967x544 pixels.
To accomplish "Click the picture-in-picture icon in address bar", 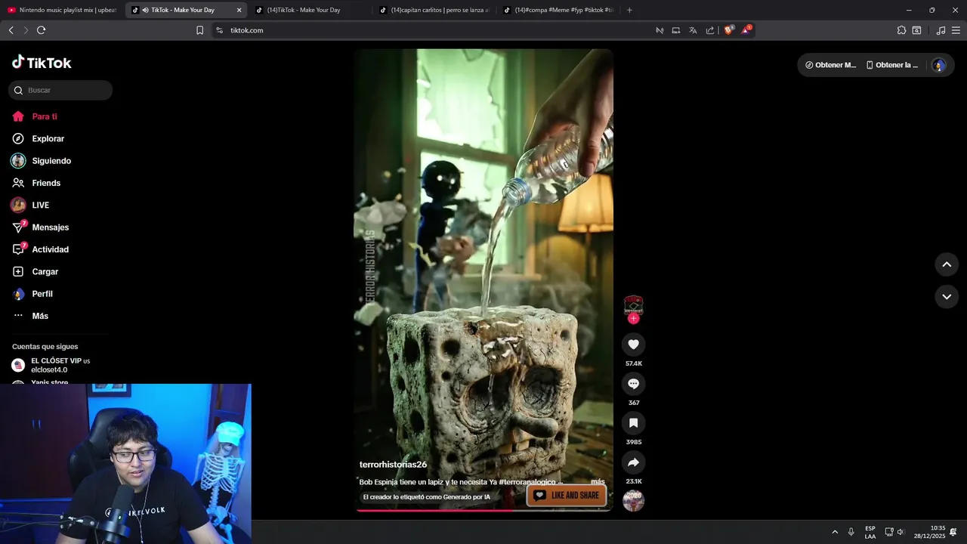I will 676,30.
